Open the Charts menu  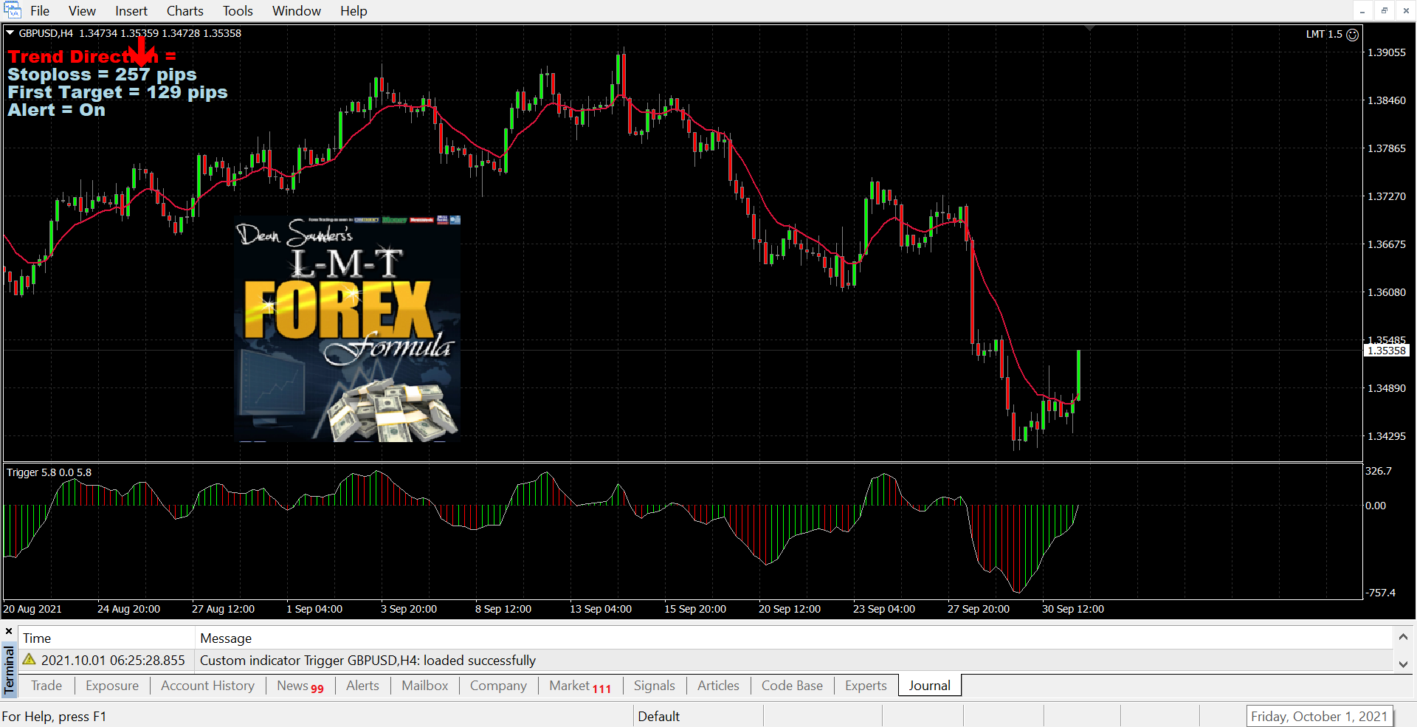click(x=185, y=11)
